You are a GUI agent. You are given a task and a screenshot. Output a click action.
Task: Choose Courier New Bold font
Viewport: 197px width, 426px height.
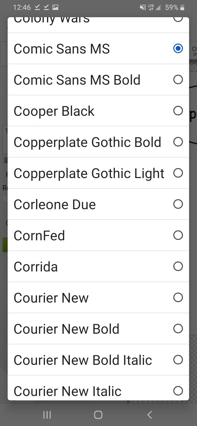pyautogui.click(x=178, y=329)
